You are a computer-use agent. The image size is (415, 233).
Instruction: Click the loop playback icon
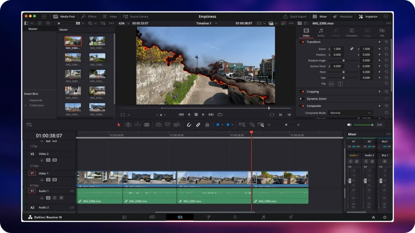point(220,114)
